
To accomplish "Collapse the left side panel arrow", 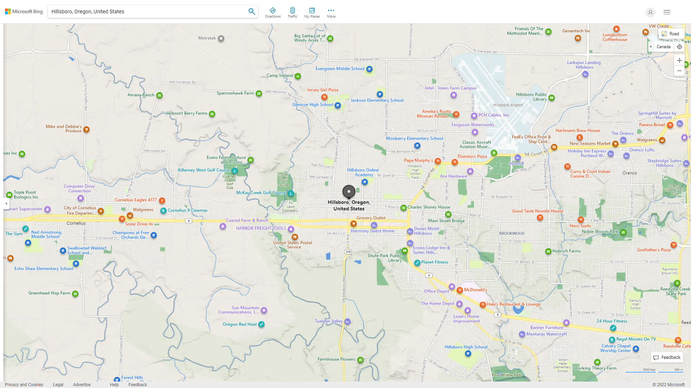I will [6, 203].
